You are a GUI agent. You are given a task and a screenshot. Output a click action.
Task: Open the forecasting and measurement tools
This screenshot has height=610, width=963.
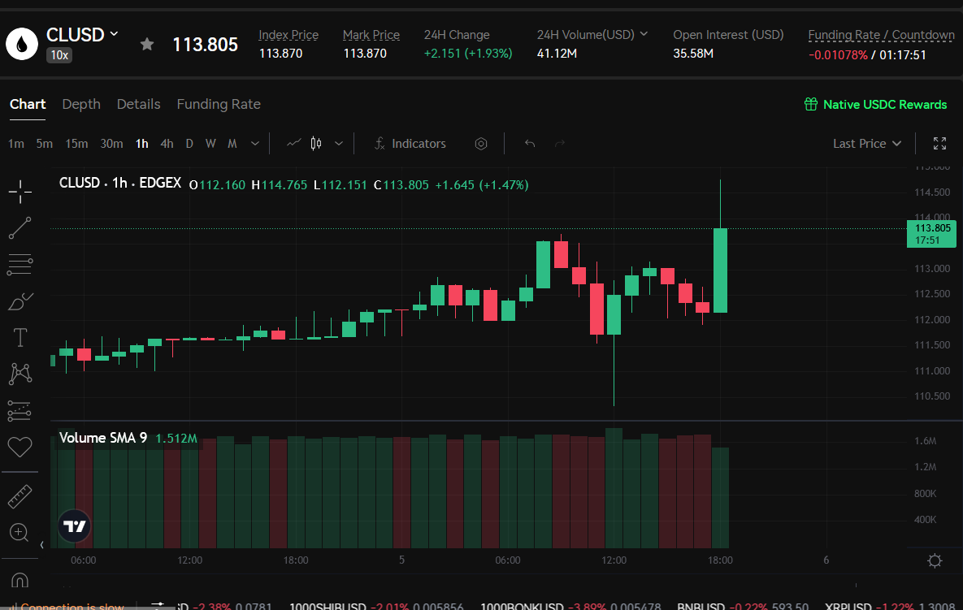[20, 410]
